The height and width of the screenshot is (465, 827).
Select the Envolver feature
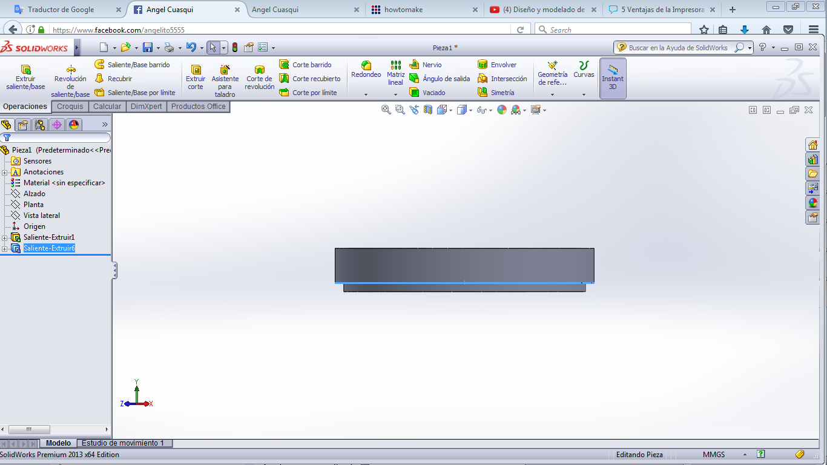point(497,65)
